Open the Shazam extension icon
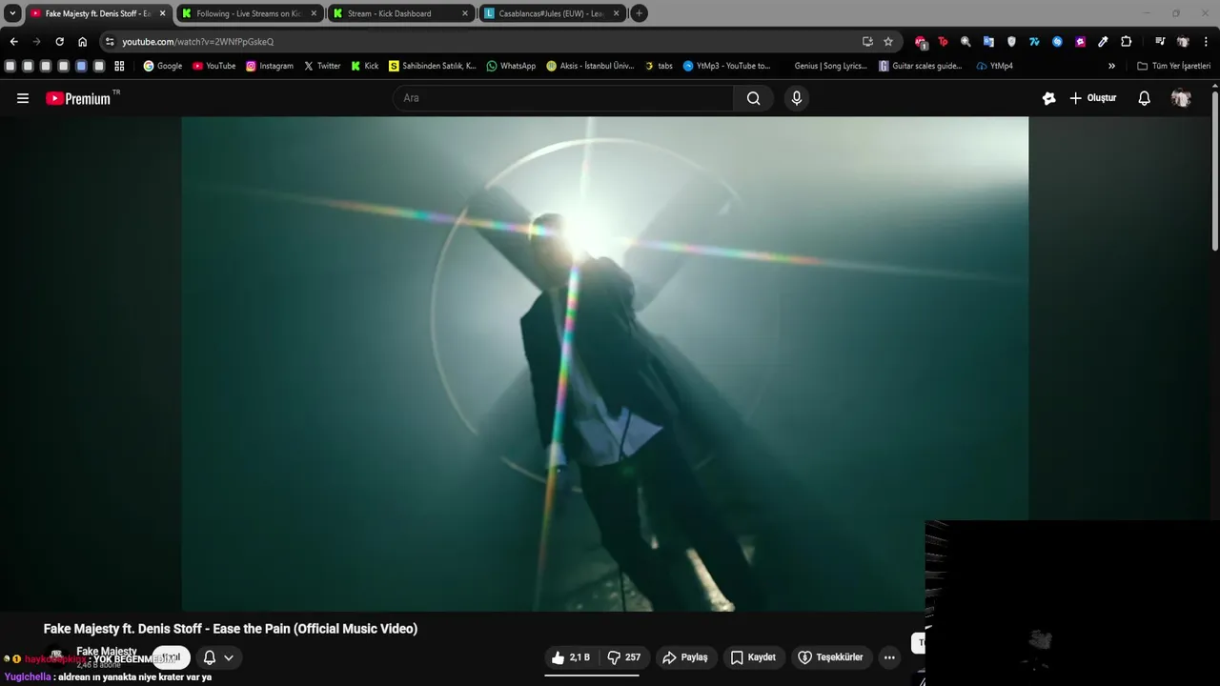Screen dimensions: 1220x686 (x=1057, y=42)
